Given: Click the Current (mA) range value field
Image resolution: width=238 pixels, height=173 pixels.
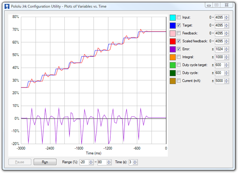Looking at the screenshot, I should (219, 81).
